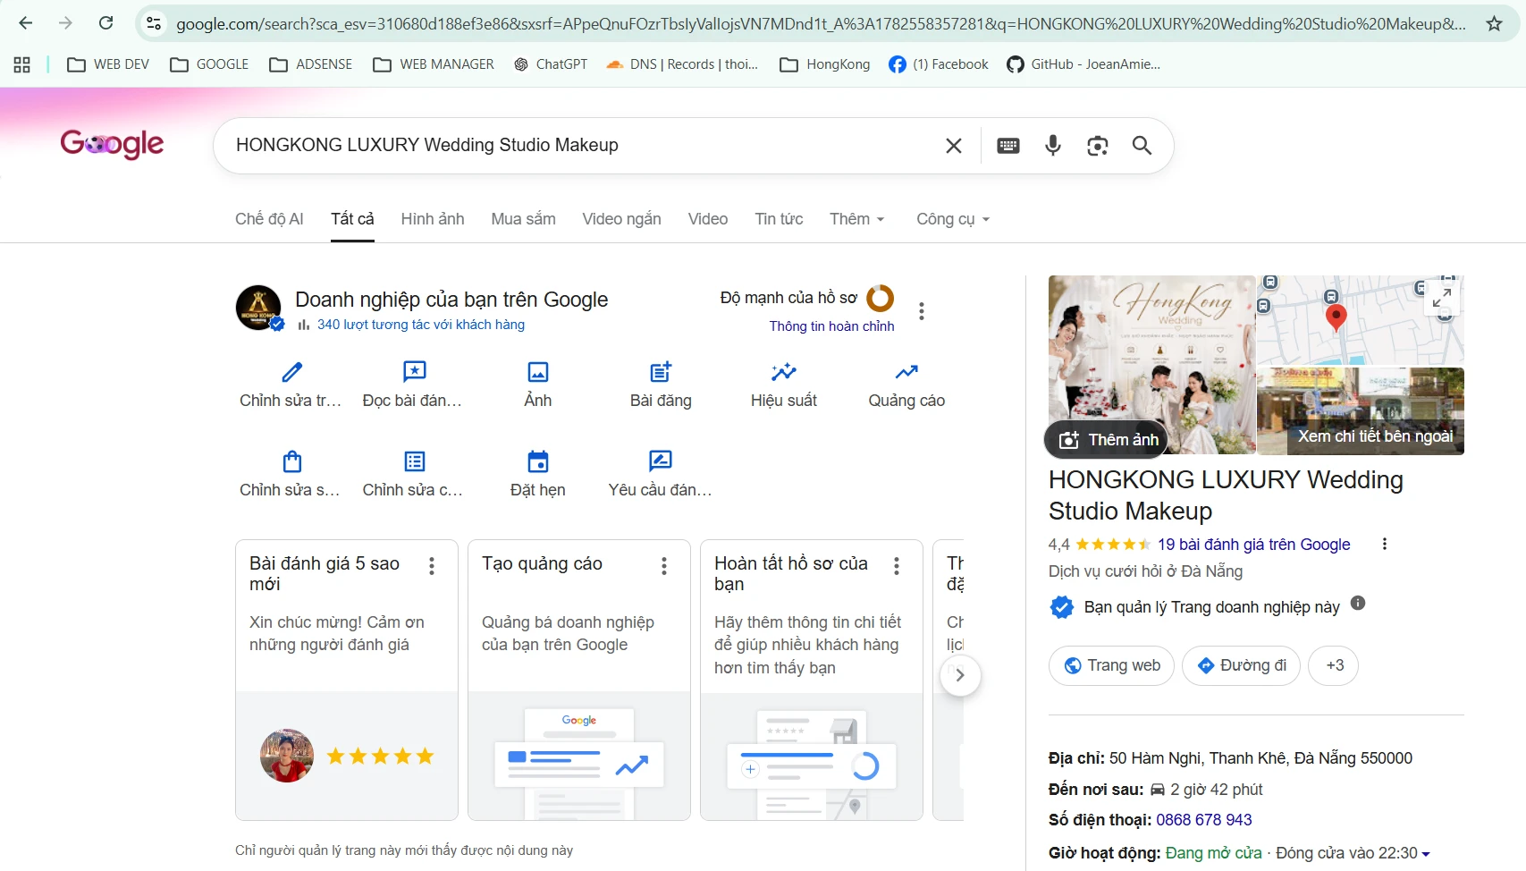
Task: Click the Đường đi directions button
Action: [1241, 665]
